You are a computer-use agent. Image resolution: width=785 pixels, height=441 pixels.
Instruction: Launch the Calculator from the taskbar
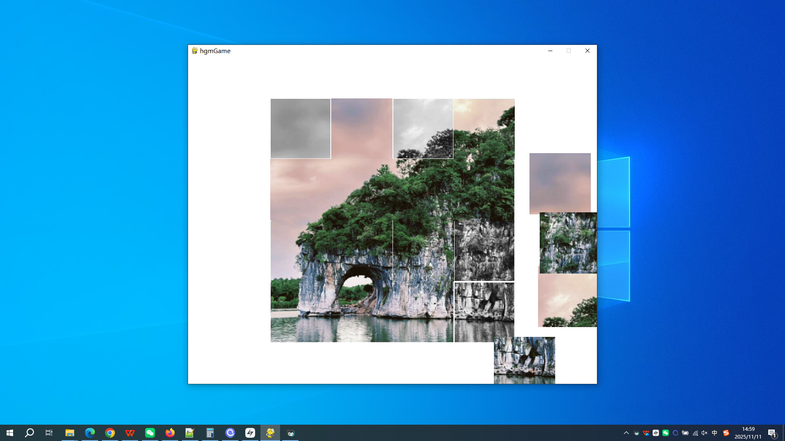210,433
